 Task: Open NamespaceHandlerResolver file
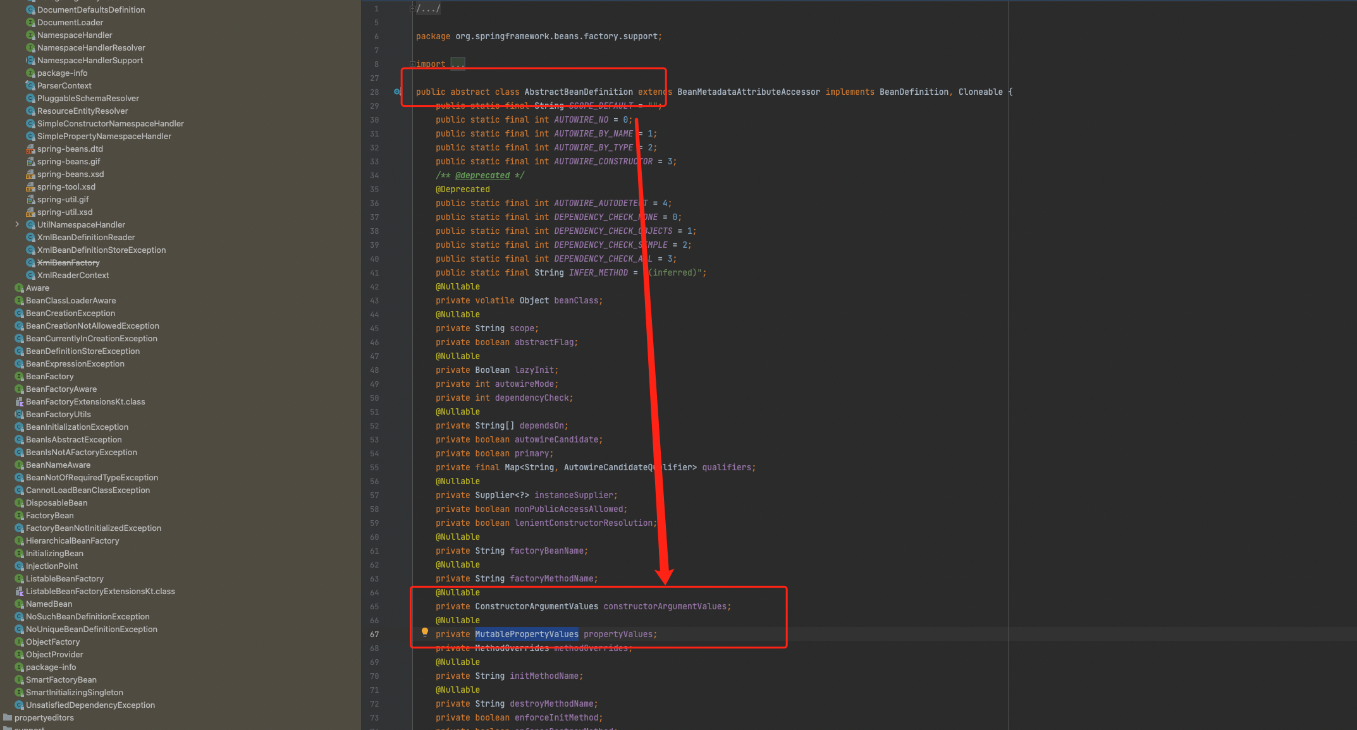tap(91, 47)
